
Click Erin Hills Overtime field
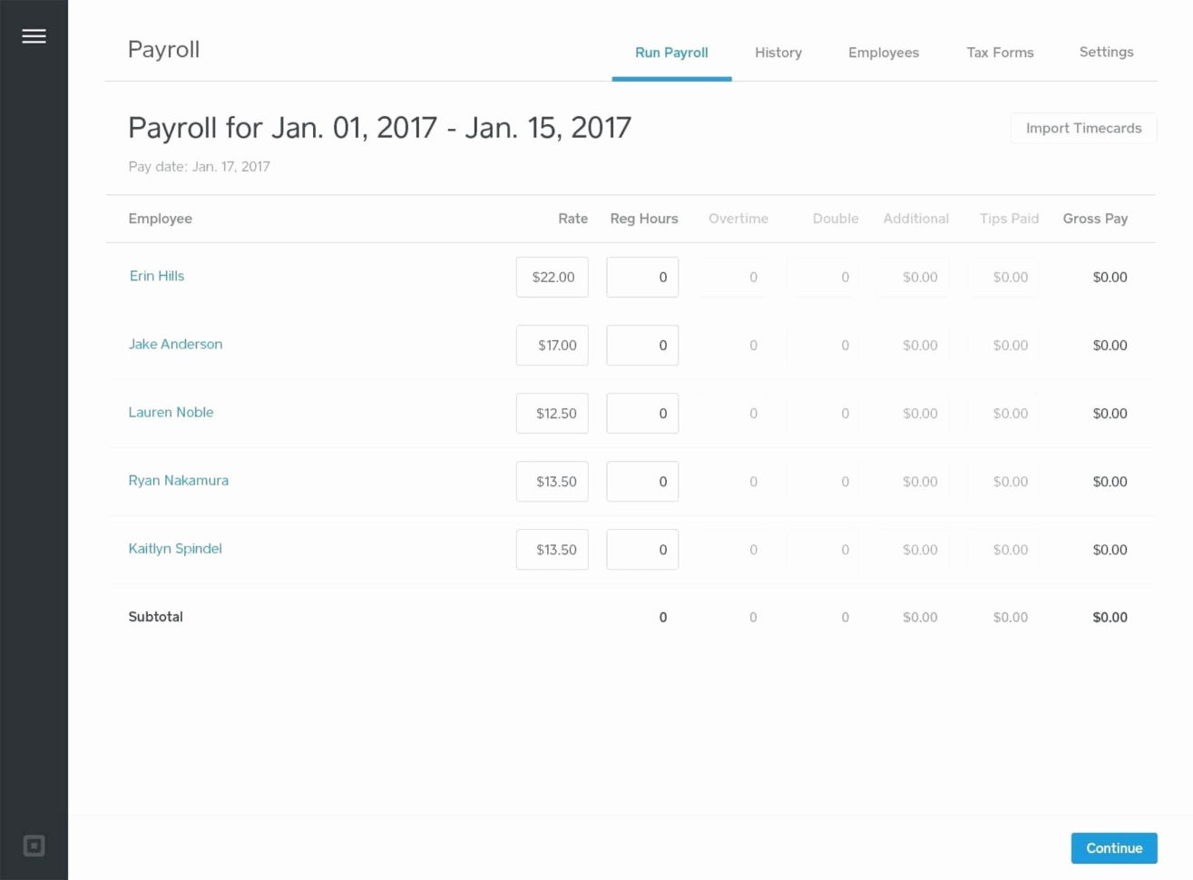click(733, 278)
